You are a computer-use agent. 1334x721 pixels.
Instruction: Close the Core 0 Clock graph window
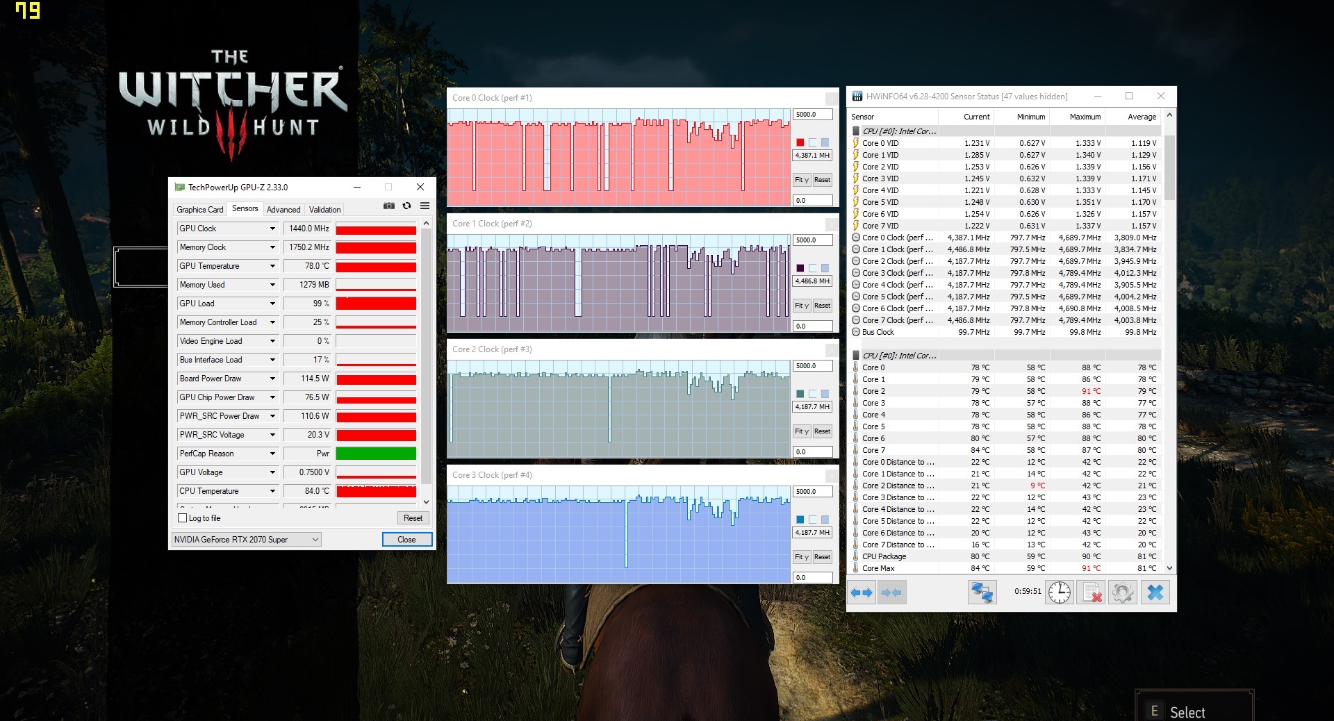831,99
